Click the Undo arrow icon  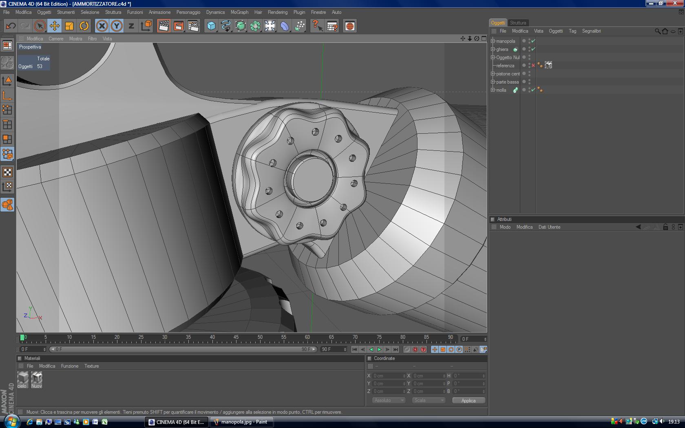(x=11, y=26)
